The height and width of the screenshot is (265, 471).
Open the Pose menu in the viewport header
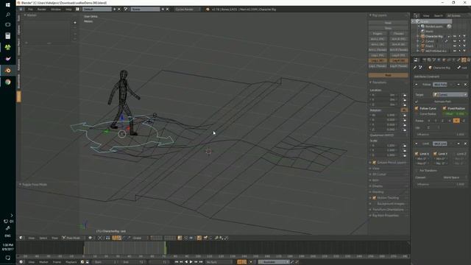point(54,238)
